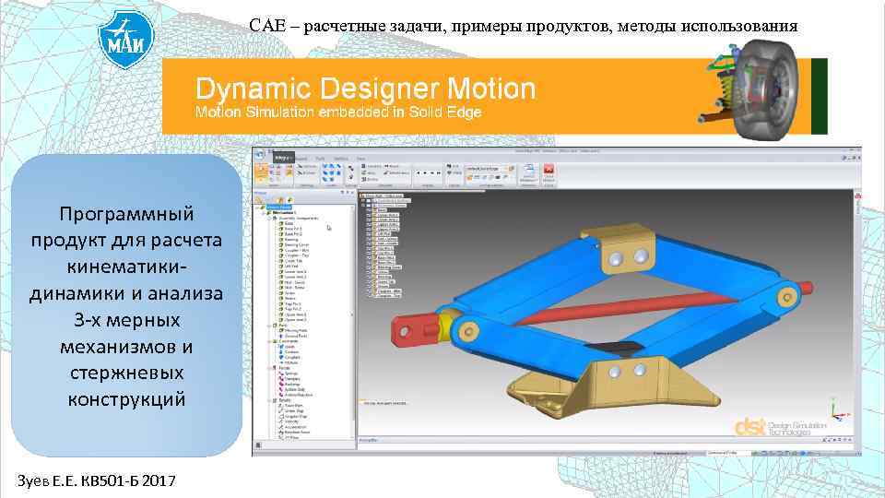885x498 pixels.
Task: Click the Couplers icon under Constraints
Action: click(x=281, y=358)
